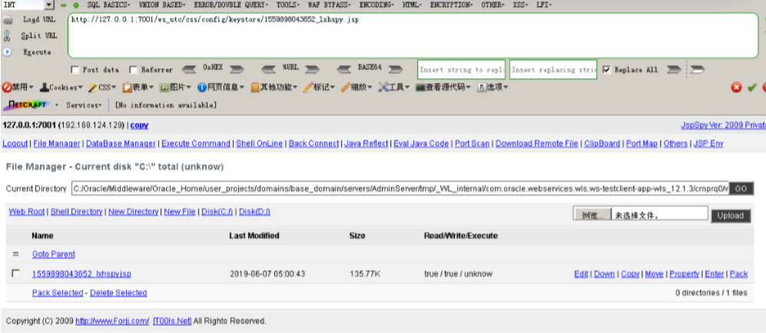This screenshot has width=766, height=333.
Task: Click the green plus icon near INT
Action: (76, 5)
